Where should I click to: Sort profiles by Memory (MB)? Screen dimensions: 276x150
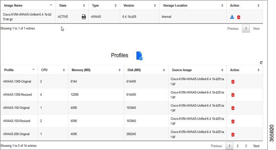96,70
